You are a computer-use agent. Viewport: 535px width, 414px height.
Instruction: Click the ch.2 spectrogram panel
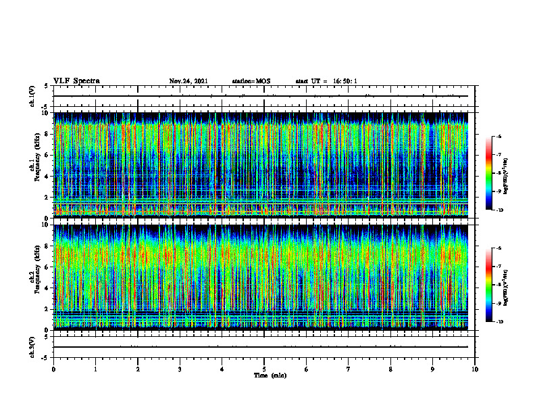tap(261, 277)
